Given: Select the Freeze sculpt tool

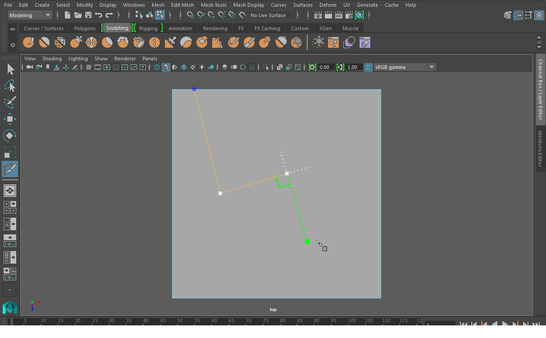Looking at the screenshot, I should click(x=296, y=43).
